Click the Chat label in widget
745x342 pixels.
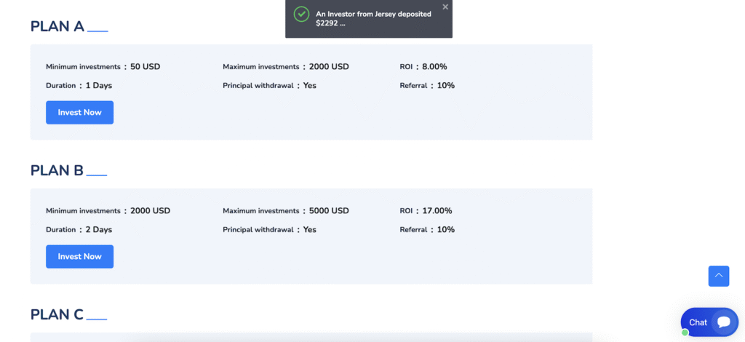pos(698,322)
